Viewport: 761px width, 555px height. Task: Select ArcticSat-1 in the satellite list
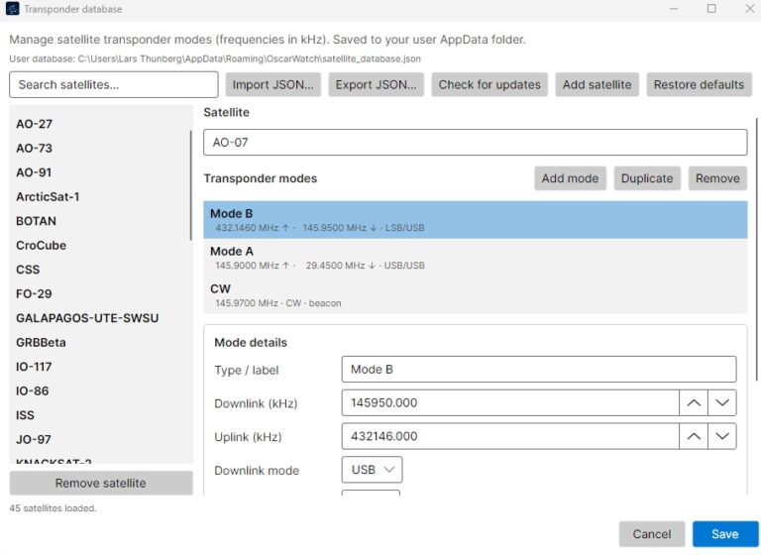point(99,196)
